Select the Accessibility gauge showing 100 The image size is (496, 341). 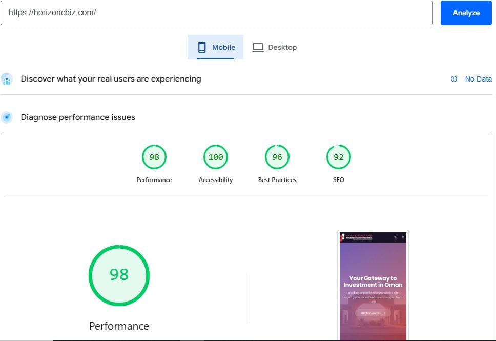click(215, 157)
